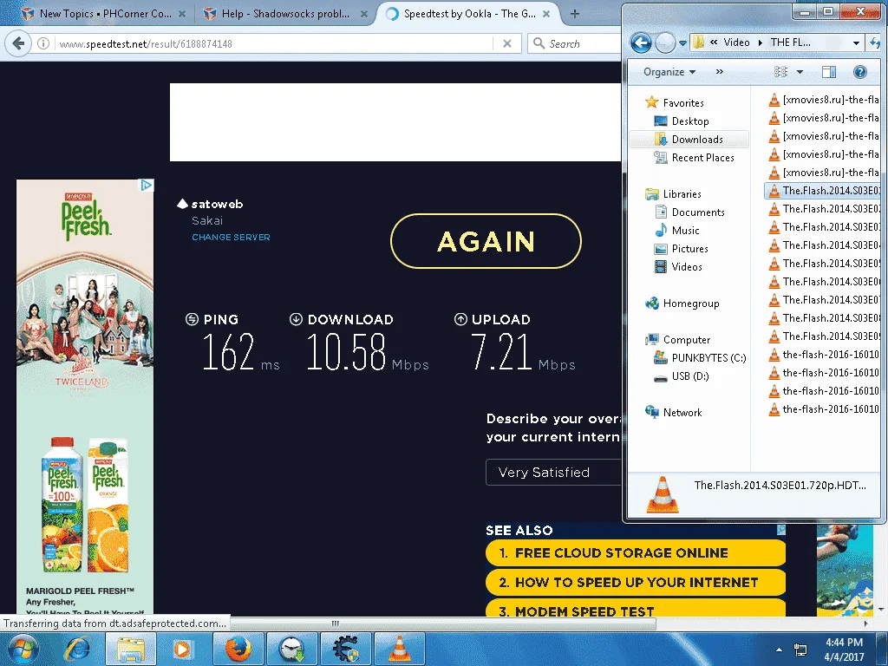Click Video segment in Explorer breadcrumb
The image size is (888, 666).
(736, 42)
